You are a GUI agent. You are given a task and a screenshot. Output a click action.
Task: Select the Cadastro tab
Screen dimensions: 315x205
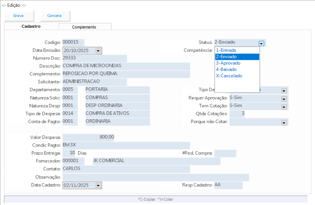click(x=31, y=26)
